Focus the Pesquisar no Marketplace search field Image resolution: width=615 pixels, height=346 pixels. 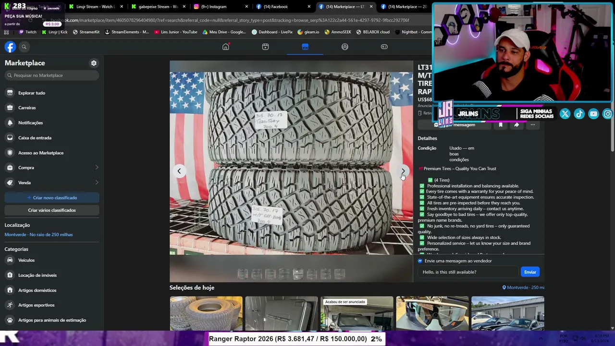point(52,75)
